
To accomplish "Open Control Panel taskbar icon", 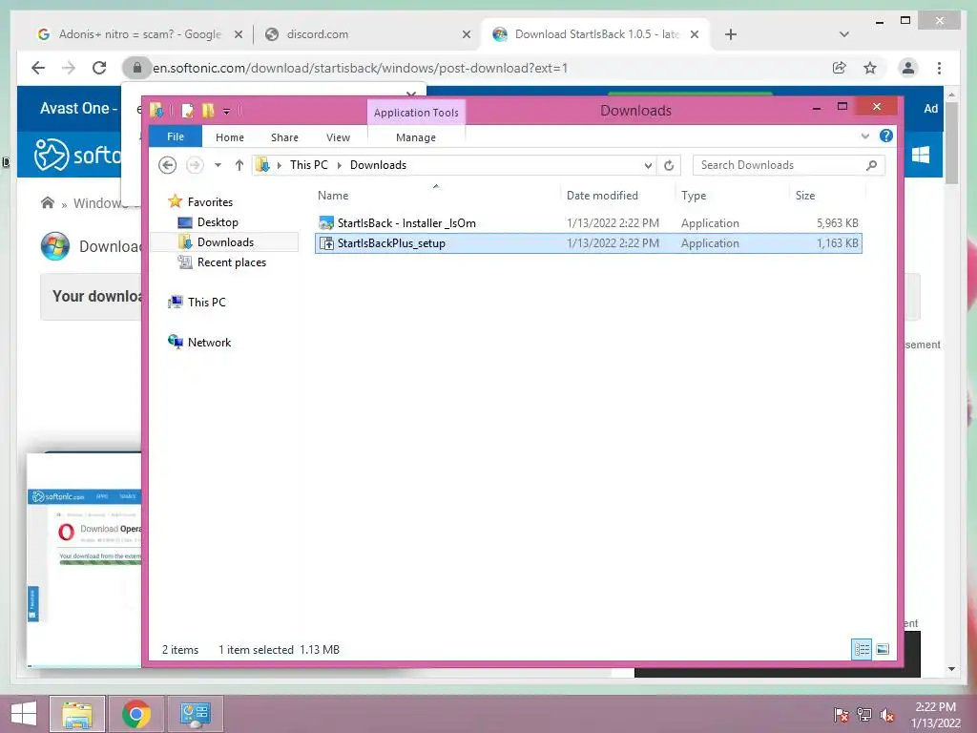I will point(195,714).
